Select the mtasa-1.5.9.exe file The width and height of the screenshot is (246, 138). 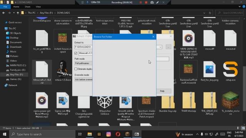click(63, 71)
